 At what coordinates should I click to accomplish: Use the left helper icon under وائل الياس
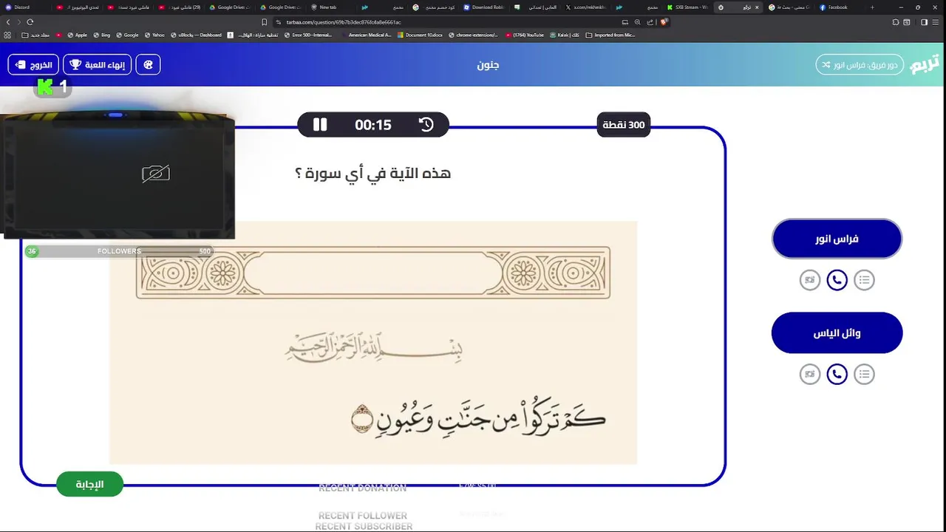point(810,374)
